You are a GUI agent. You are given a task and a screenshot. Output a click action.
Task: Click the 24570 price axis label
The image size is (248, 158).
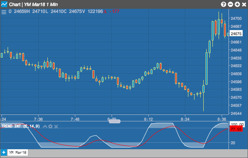pos(236,97)
